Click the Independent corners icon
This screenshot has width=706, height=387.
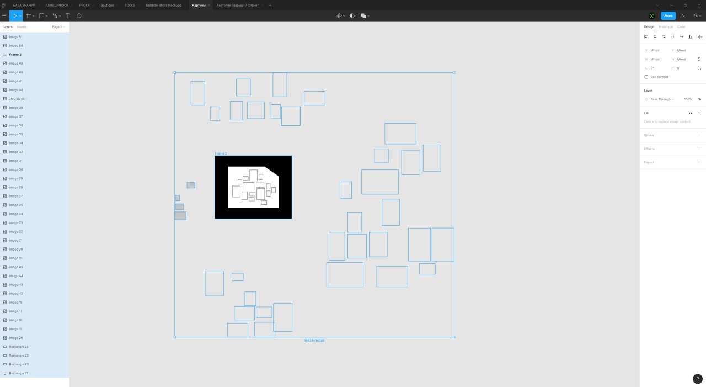699,68
